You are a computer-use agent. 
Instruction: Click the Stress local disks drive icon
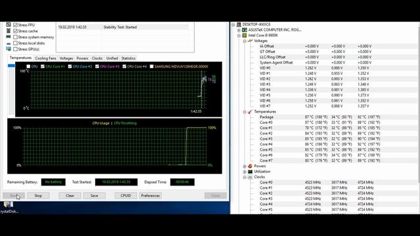9,43
